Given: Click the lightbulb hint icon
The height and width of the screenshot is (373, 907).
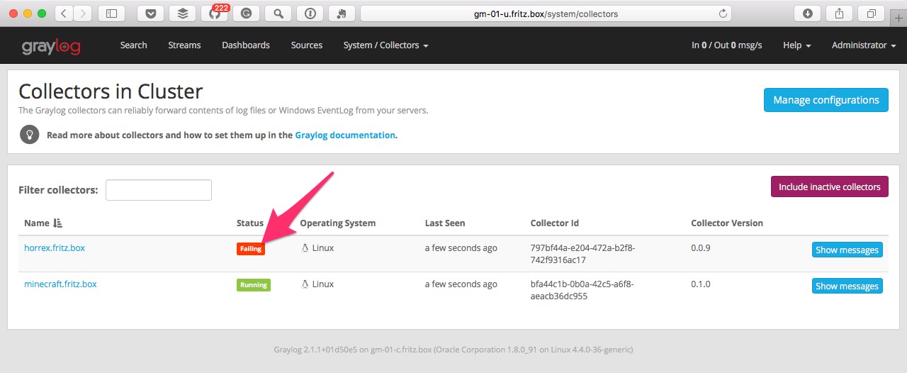Looking at the screenshot, I should (29, 134).
